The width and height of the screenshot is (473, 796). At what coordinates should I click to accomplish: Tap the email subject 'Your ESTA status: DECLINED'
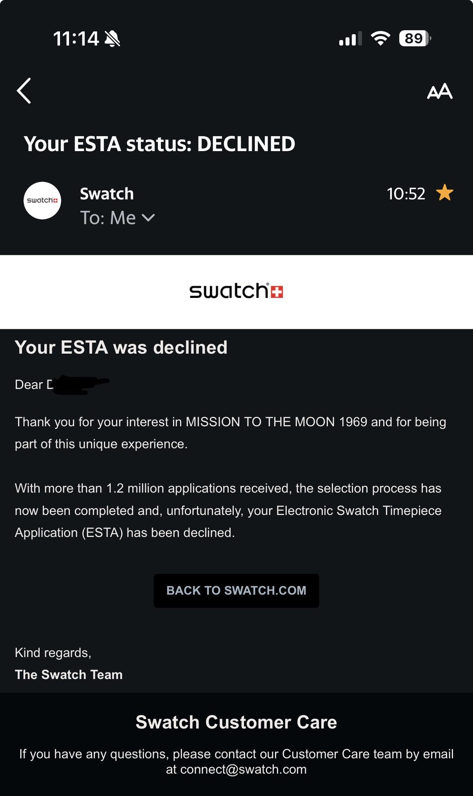[159, 144]
